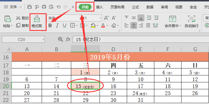The height and width of the screenshot is (104, 209).
Task: Click the Increase Indent icon
Action: pos(156,18)
